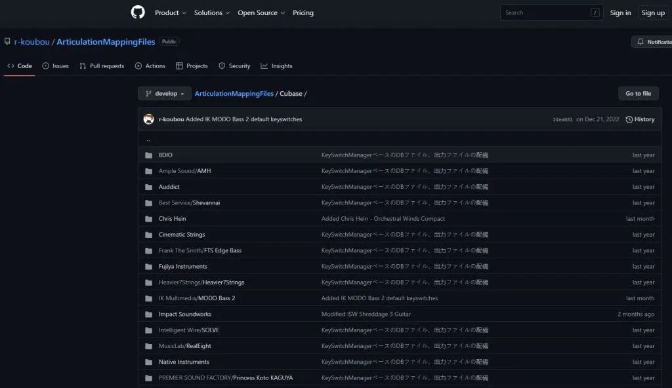Screen dimensions: 672x388
Task: Click the Go to file button
Action: (638, 93)
